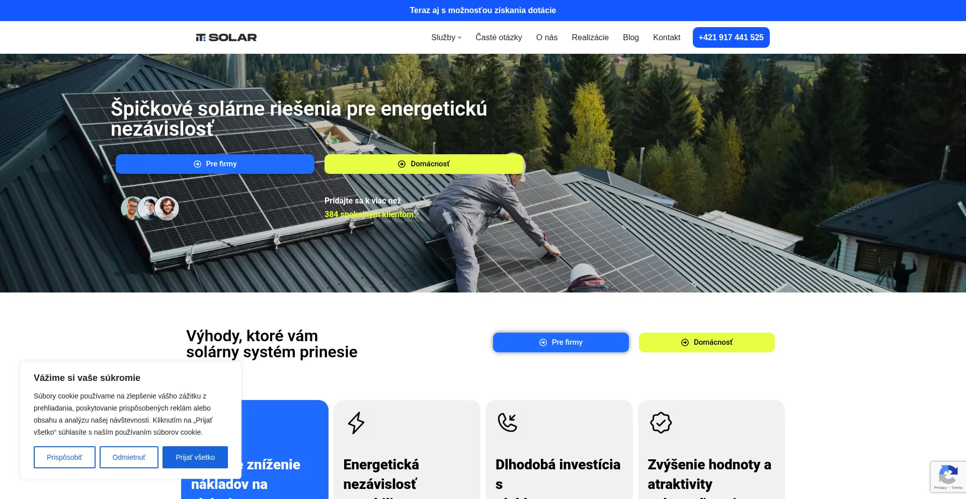This screenshot has width=966, height=499.
Task: Open the Časté otázky menu item
Action: (499, 37)
